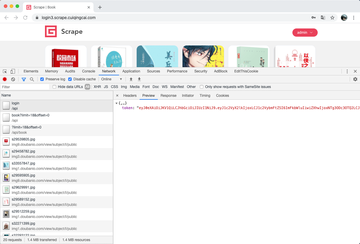360x244 pixels.
Task: Toggle the filter funnel icon
Action: click(x=24, y=79)
